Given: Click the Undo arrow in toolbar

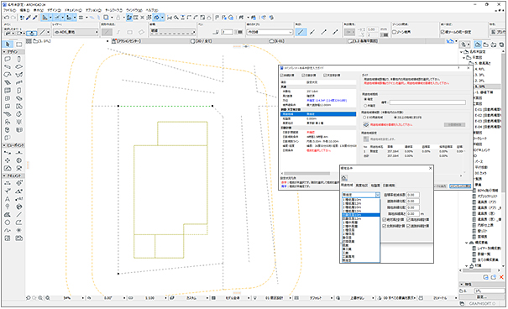Looking at the screenshot, I should coord(6,18).
